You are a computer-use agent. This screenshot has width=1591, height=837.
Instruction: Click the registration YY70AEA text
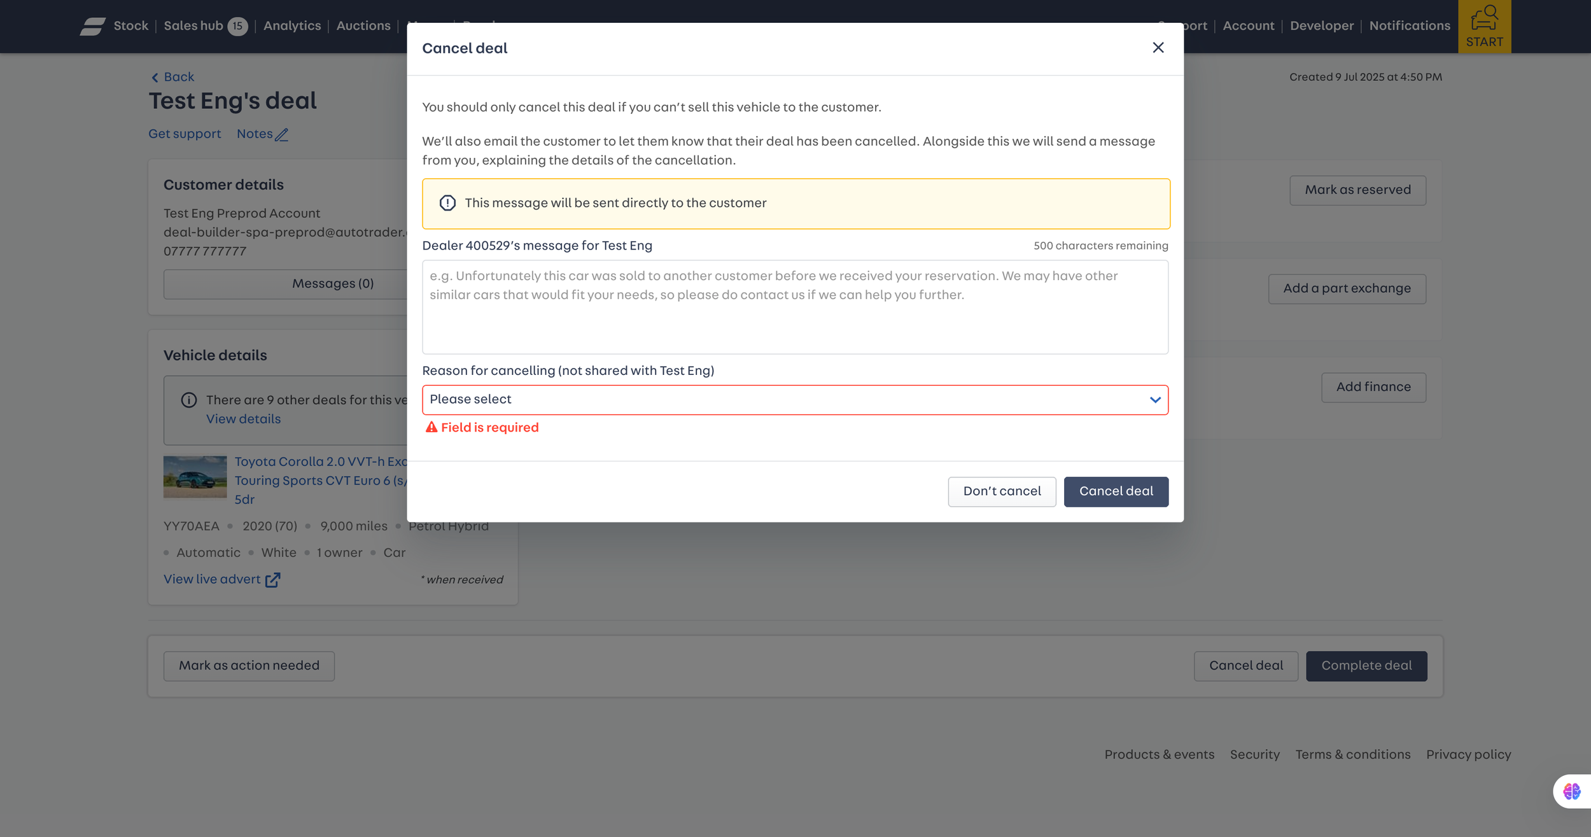click(x=191, y=526)
